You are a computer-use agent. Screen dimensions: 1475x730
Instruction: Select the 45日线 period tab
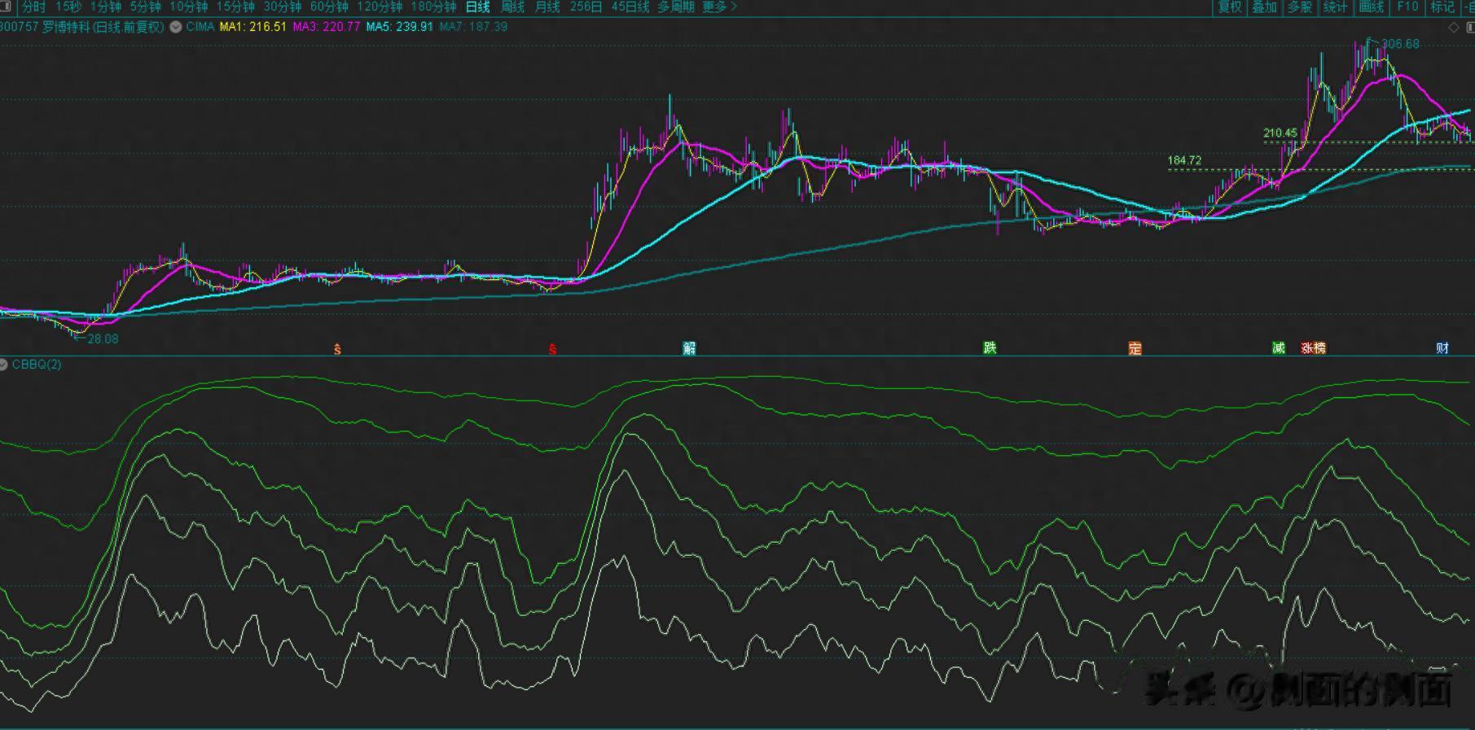(630, 7)
